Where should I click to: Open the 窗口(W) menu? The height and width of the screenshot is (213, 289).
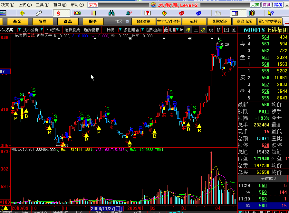60,5
